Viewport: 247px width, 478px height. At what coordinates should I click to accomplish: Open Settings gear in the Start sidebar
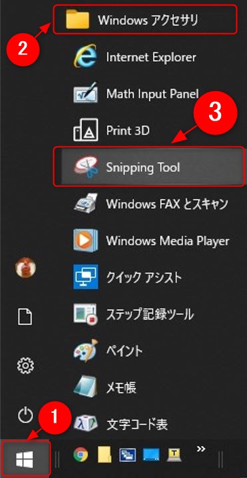click(x=25, y=365)
